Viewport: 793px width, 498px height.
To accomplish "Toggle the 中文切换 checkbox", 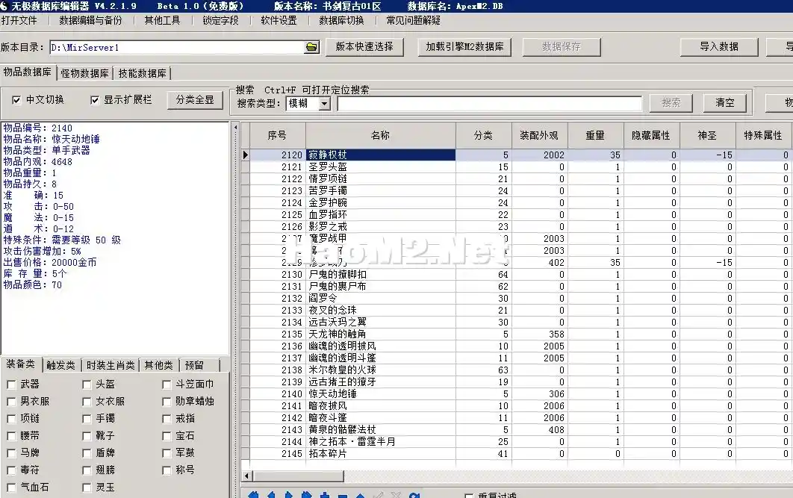I will tap(16, 100).
